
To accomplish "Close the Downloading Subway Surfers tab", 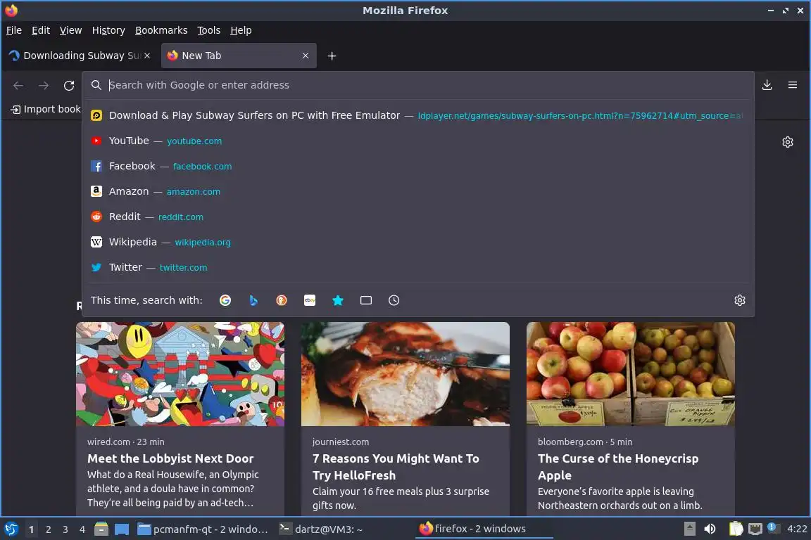I will click(147, 56).
